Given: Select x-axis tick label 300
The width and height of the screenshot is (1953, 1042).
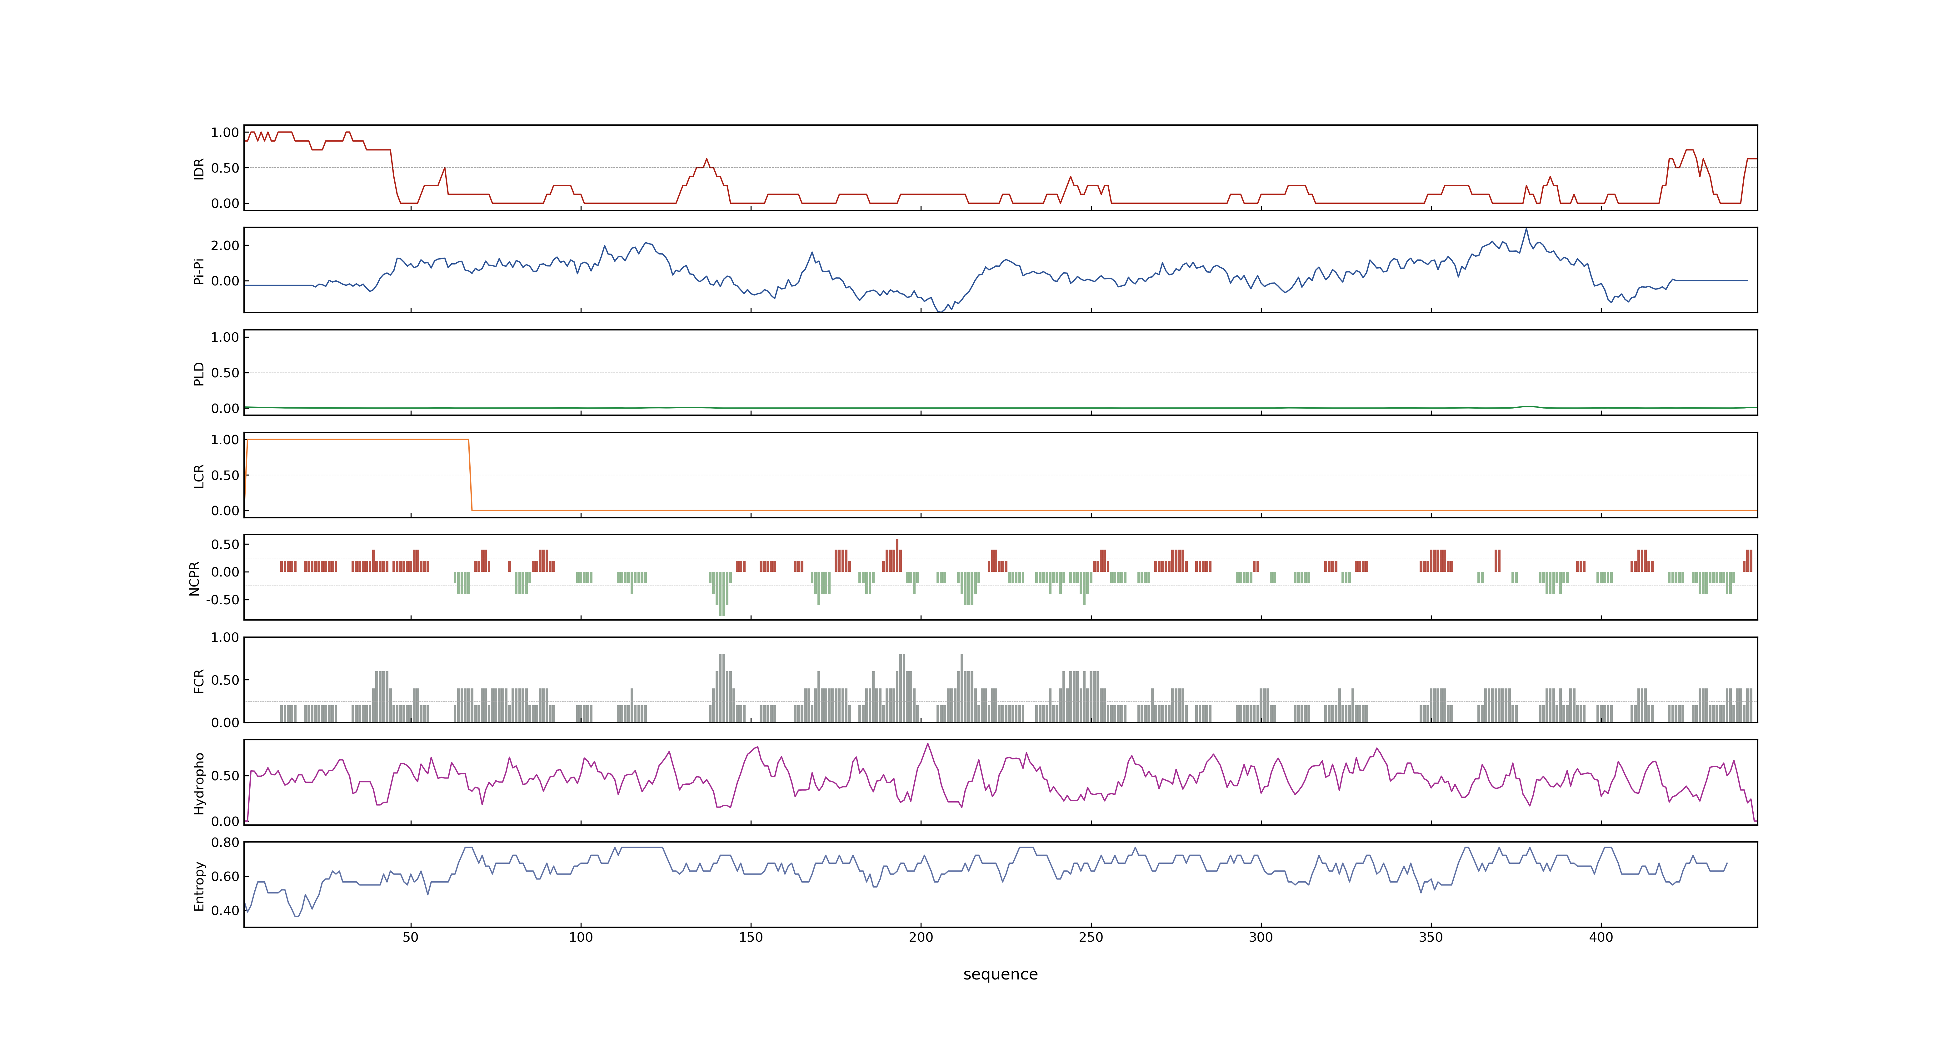Looking at the screenshot, I should click(1261, 937).
